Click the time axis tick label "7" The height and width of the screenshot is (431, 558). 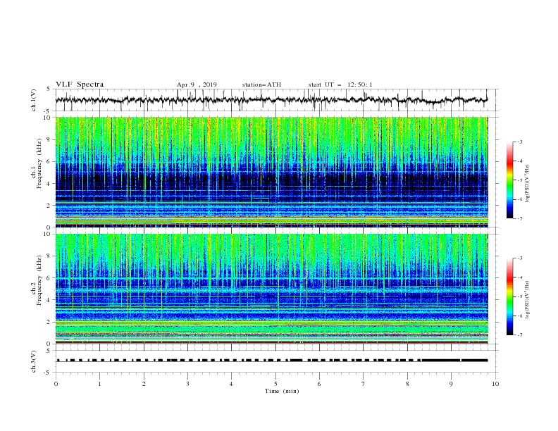click(x=364, y=384)
